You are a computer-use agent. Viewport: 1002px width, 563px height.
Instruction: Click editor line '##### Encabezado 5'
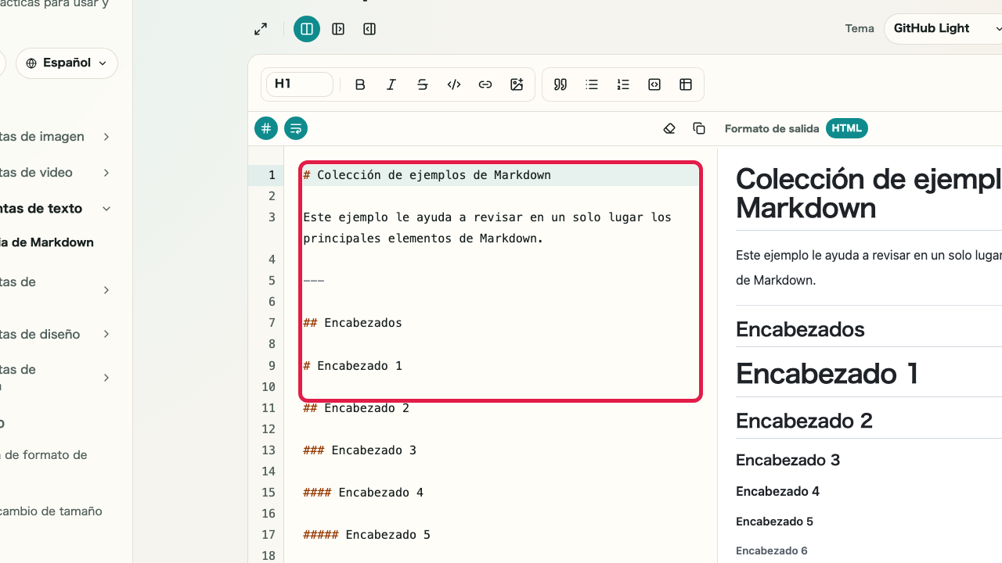(366, 535)
